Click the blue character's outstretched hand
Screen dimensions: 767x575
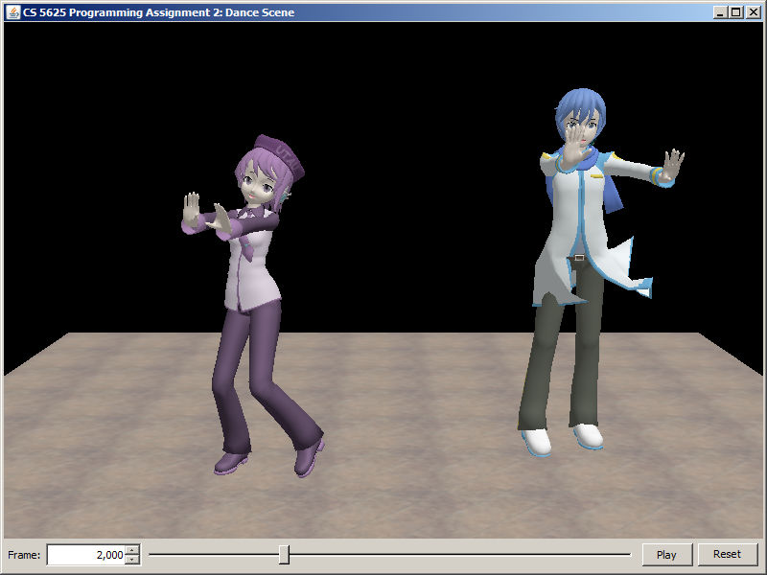pyautogui.click(x=673, y=166)
